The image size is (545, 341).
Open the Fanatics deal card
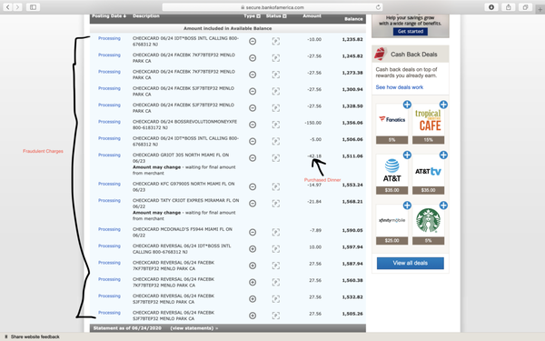click(392, 124)
